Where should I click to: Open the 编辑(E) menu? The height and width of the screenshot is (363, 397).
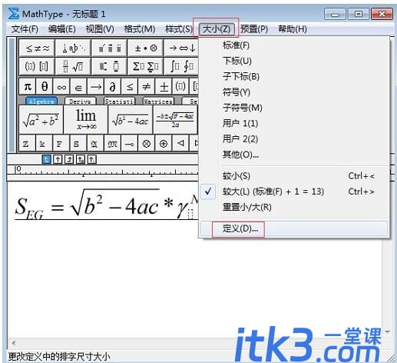coord(62,29)
